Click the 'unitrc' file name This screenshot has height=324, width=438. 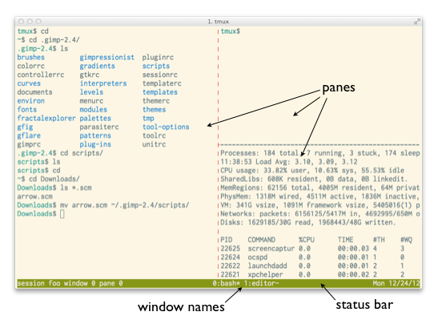coord(154,144)
